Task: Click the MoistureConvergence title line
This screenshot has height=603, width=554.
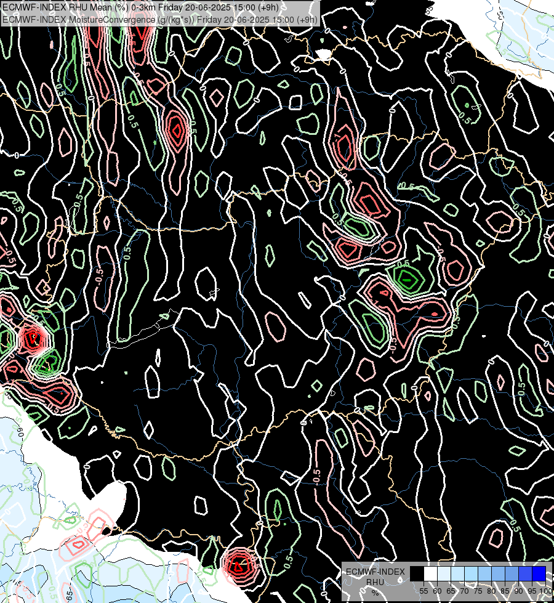Action: click(x=160, y=20)
